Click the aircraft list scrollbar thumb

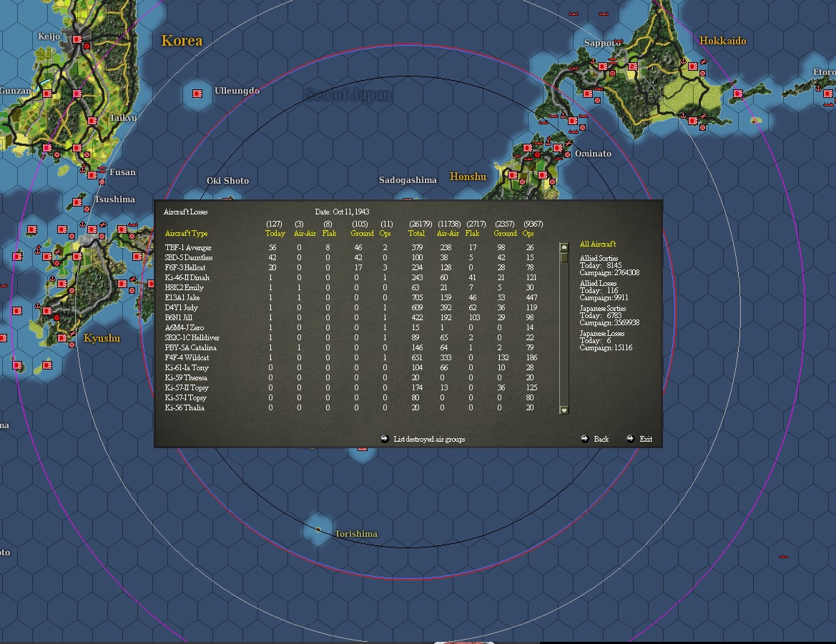(x=564, y=257)
